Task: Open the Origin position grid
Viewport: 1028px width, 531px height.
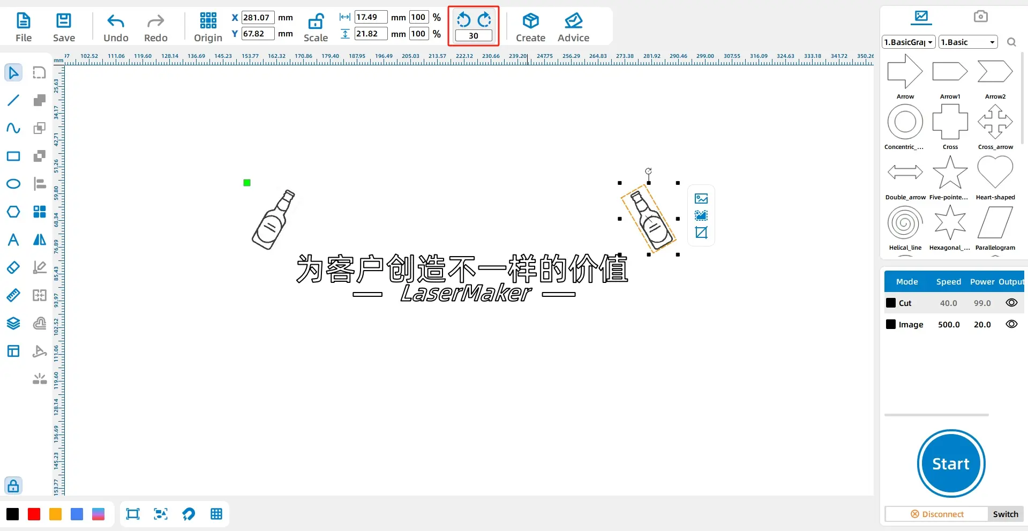Action: click(208, 27)
